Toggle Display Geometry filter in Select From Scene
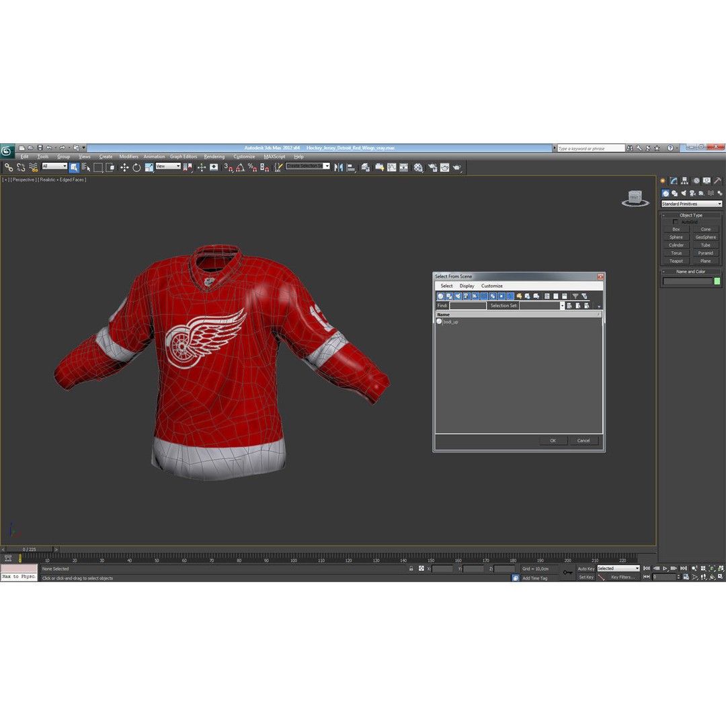The width and height of the screenshot is (726, 726). (x=440, y=296)
